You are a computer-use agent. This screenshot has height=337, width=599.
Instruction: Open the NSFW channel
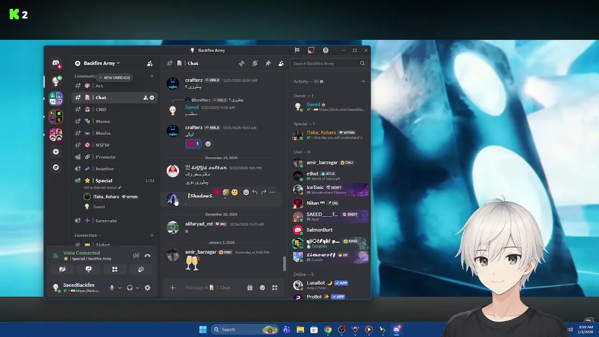pyautogui.click(x=115, y=145)
